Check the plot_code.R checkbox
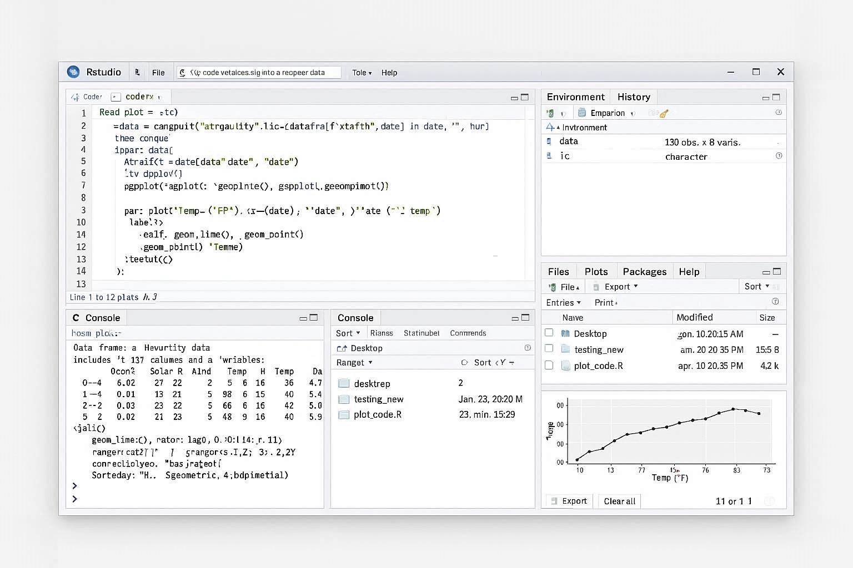Viewport: 853px width, 568px height. (549, 366)
